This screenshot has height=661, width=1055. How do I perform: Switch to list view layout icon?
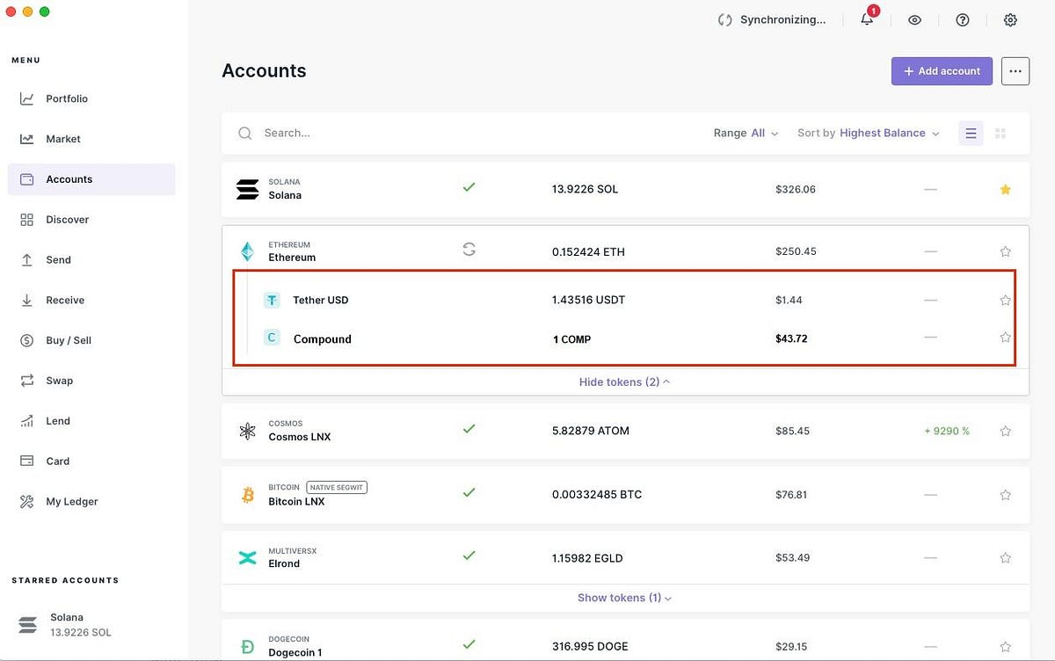pyautogui.click(x=971, y=134)
